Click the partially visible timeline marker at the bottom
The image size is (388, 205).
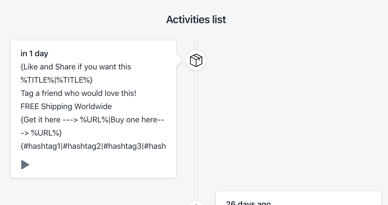coord(196,203)
